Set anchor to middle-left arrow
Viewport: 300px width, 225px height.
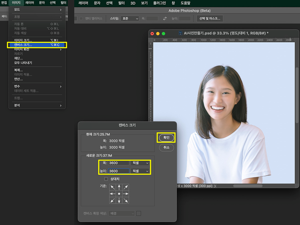coord(113,193)
